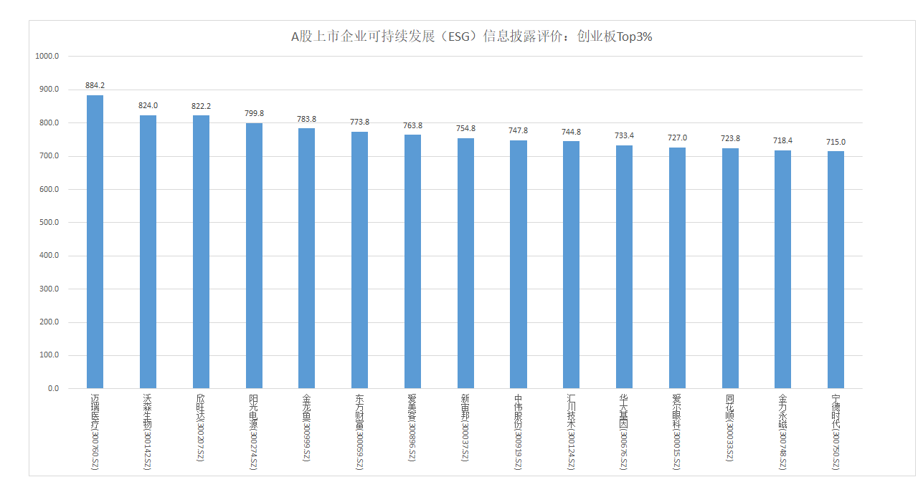Click the 727.0 data label
Screen dimensions: 918x477
click(678, 138)
